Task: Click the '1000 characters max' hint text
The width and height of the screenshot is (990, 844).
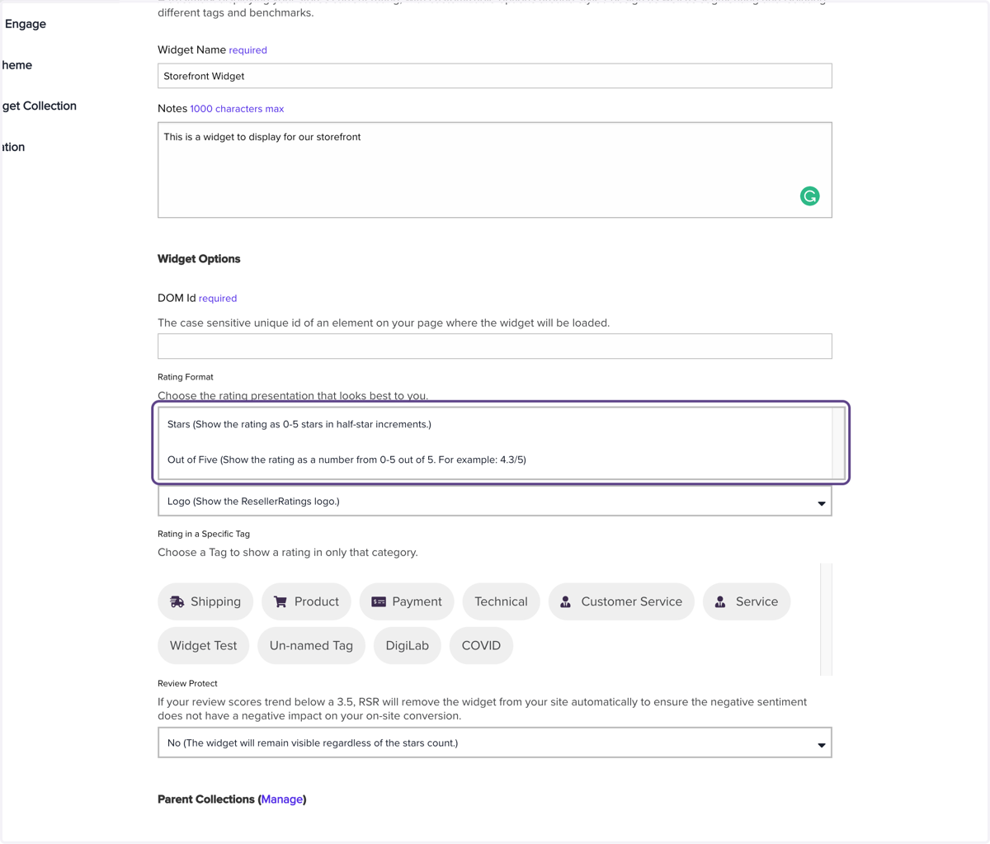Action: (x=237, y=109)
